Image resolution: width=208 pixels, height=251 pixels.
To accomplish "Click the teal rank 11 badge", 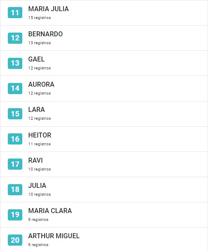I will pos(15,13).
